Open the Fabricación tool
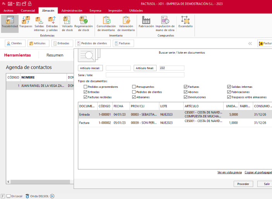The image size is (272, 199). point(146,22)
